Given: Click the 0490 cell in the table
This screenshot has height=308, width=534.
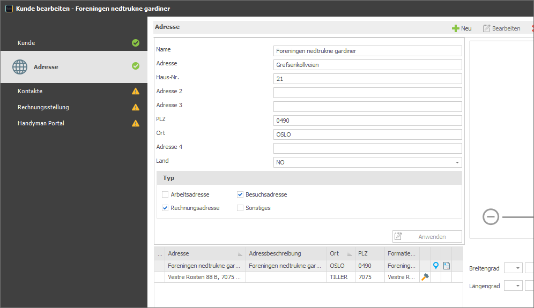Looking at the screenshot, I should click(369, 266).
